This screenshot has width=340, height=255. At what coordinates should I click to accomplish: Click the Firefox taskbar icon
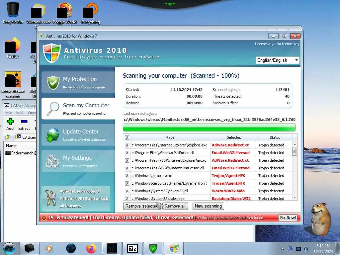91,248
